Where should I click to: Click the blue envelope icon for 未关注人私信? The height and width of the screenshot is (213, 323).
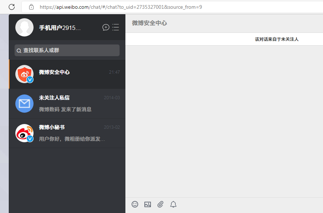[24, 104]
